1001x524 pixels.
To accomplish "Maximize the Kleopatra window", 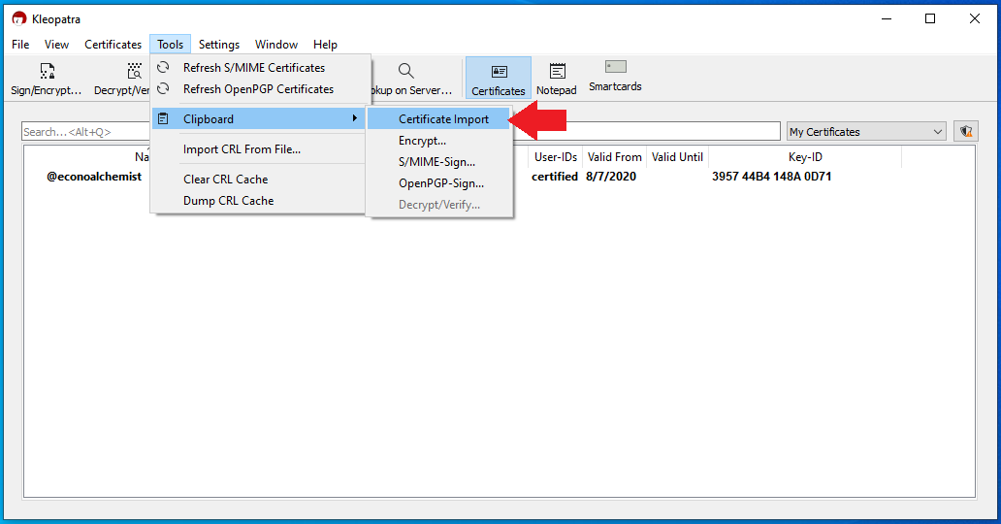I will [930, 19].
